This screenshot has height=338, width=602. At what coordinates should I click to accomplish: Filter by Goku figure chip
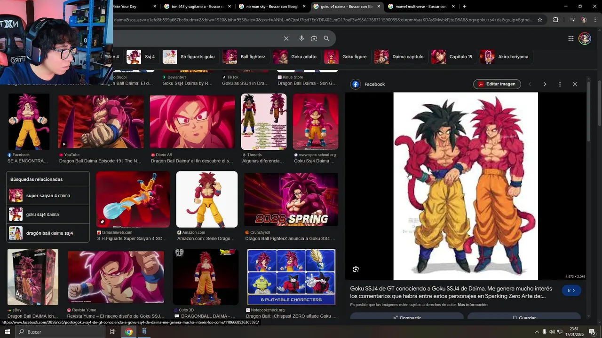346,57
